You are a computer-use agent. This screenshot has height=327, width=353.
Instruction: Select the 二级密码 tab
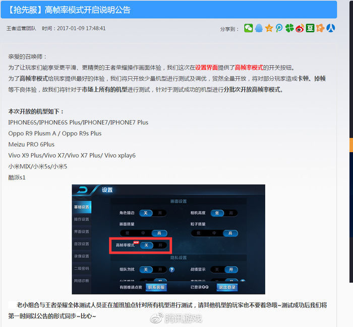tap(82, 268)
